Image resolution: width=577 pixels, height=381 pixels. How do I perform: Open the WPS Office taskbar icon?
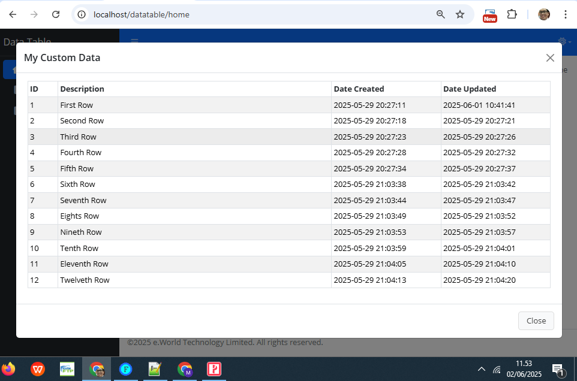[38, 369]
